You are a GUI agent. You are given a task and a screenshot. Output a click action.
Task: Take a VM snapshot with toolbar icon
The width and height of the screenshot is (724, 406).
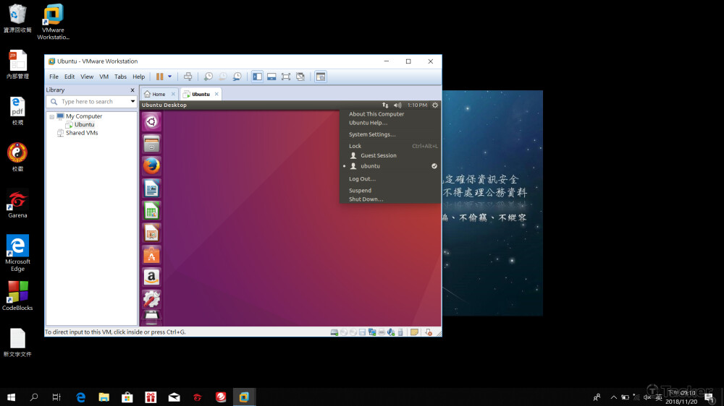[209, 77]
